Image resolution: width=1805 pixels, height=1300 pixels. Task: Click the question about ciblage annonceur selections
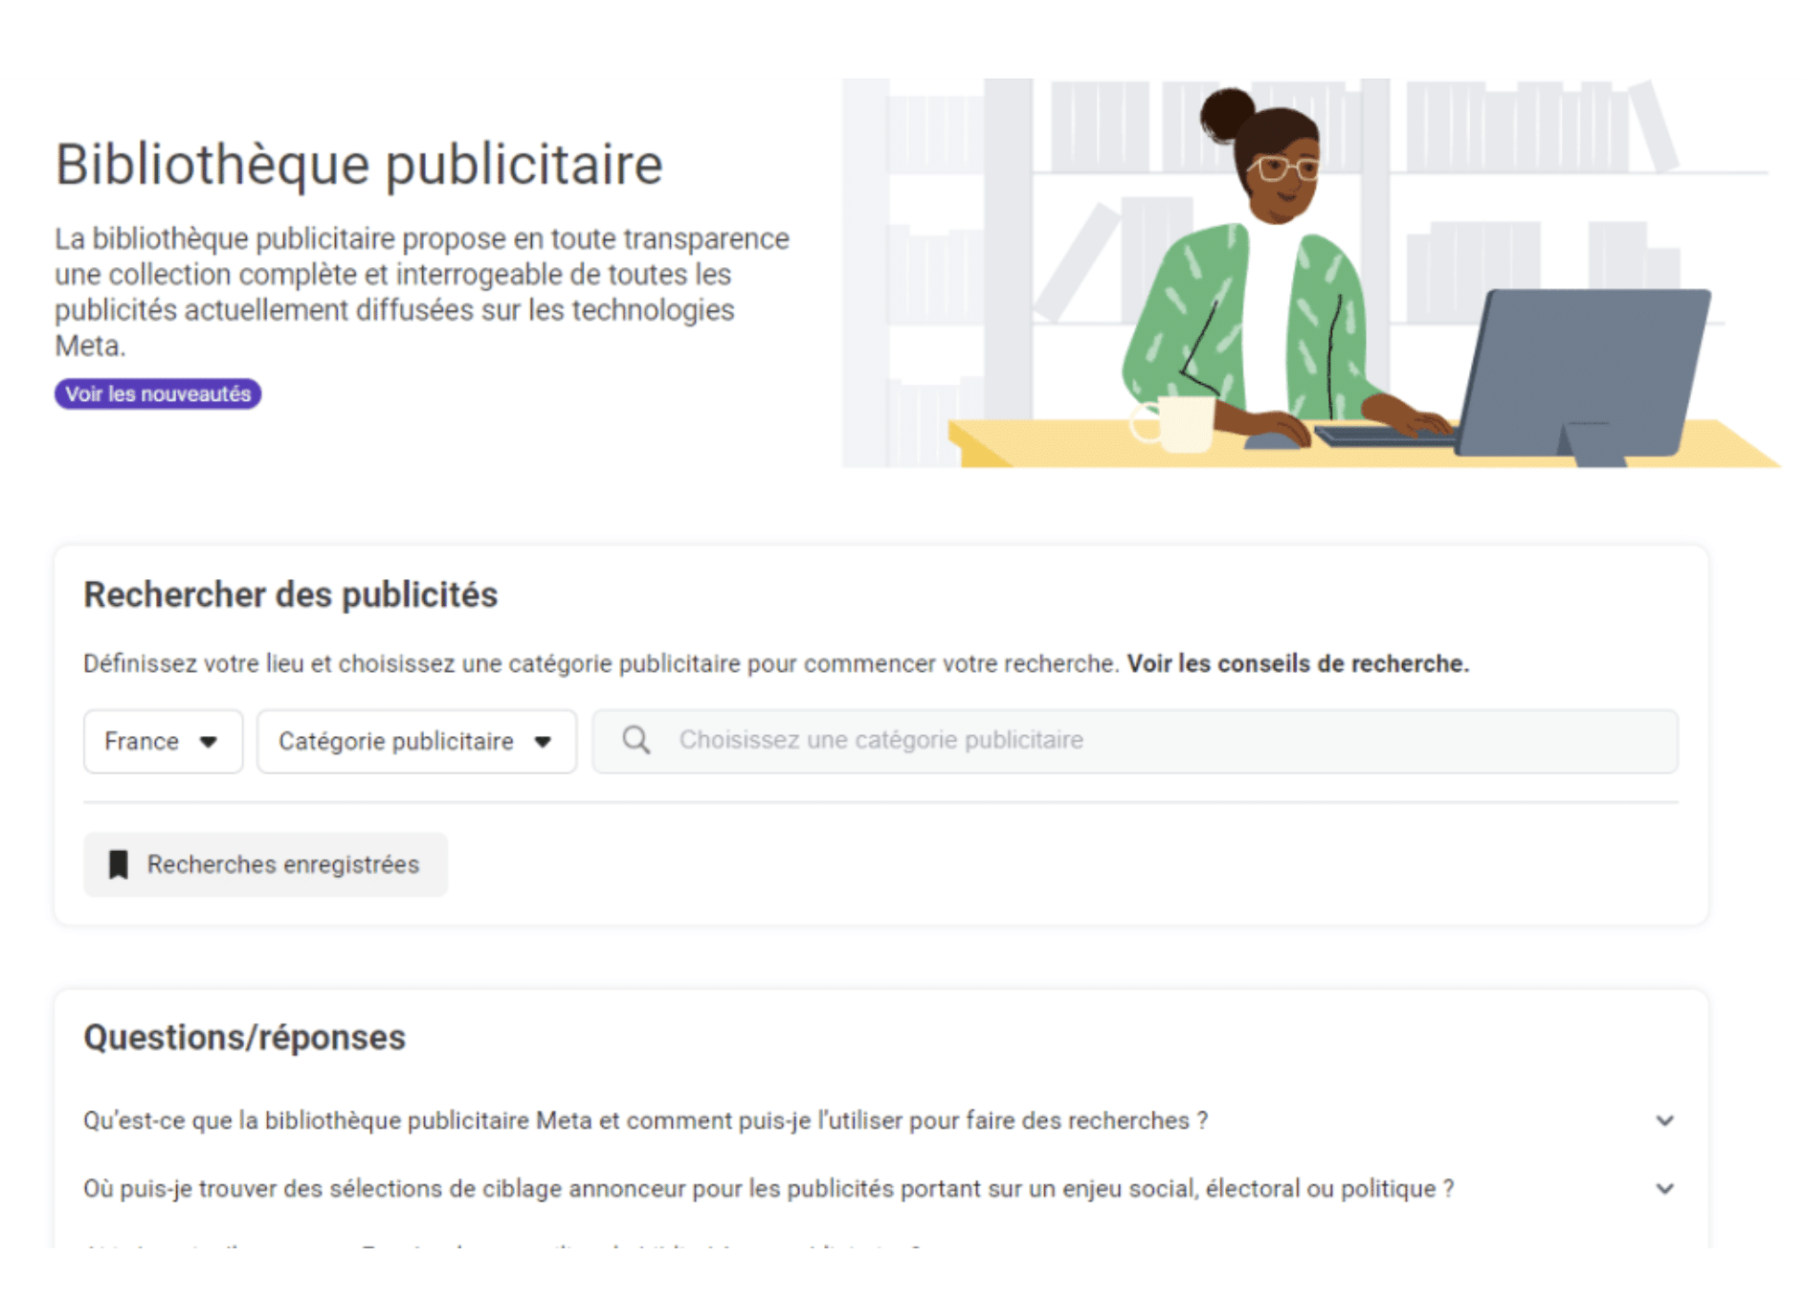click(x=769, y=1188)
